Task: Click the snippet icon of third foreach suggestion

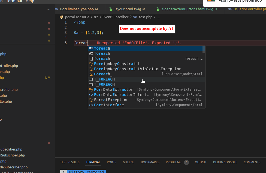Action: 91,59
